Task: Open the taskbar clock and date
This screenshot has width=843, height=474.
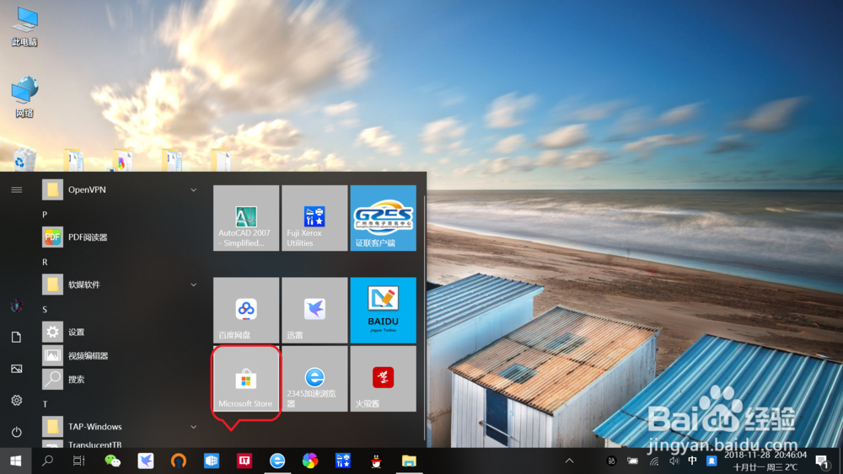Action: [765, 461]
